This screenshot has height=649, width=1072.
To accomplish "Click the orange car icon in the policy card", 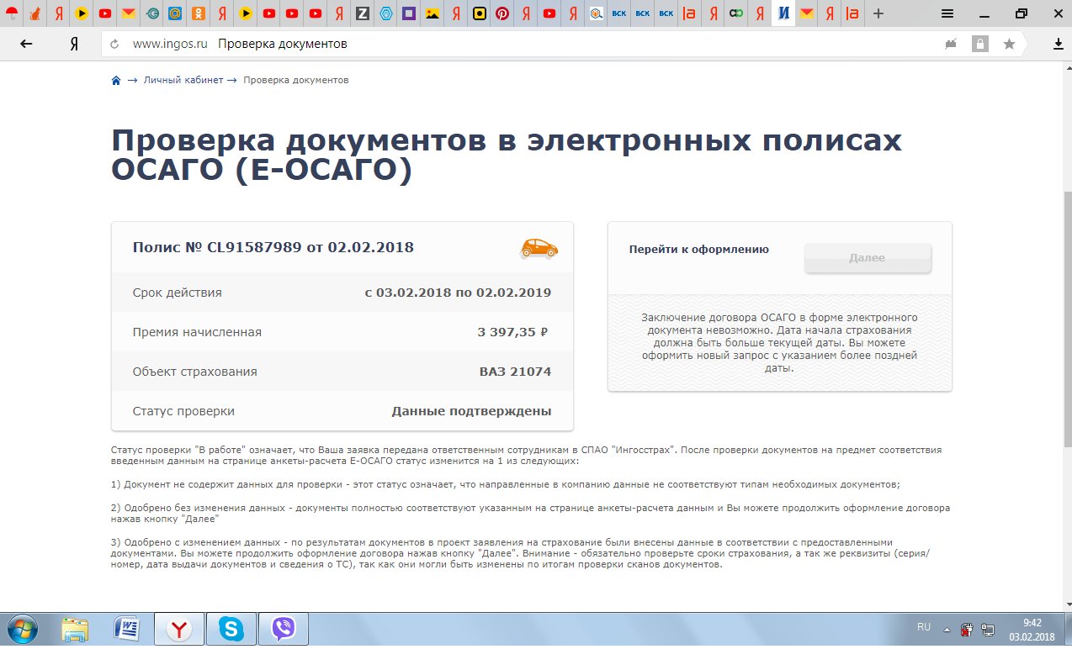I will pyautogui.click(x=539, y=248).
